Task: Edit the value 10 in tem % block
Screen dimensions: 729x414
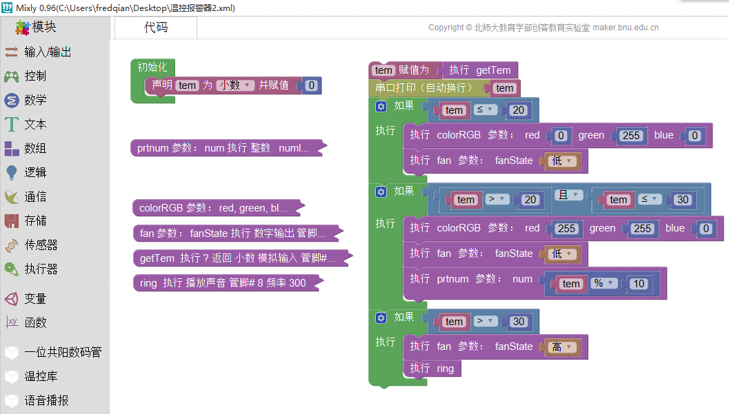Action: click(639, 284)
